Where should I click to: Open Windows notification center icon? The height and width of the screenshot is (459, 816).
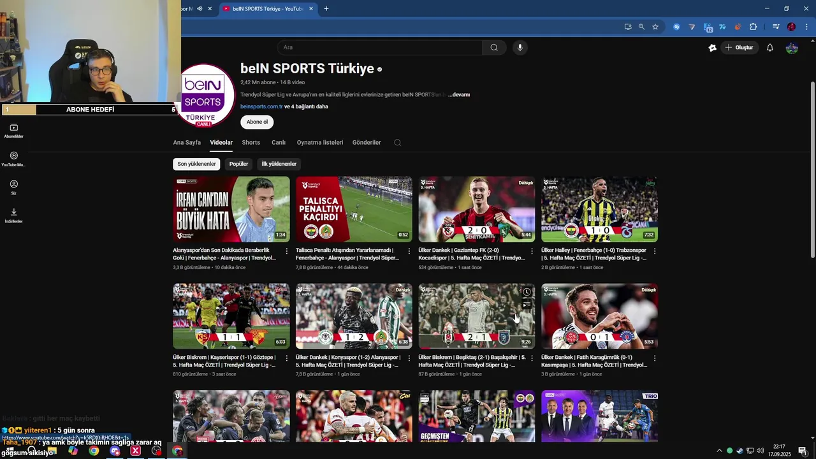click(x=803, y=451)
